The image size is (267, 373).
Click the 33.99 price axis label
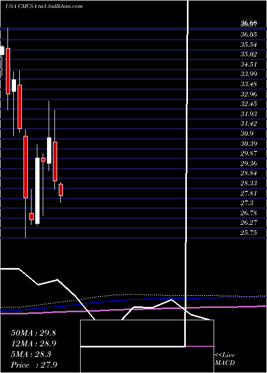(249, 74)
